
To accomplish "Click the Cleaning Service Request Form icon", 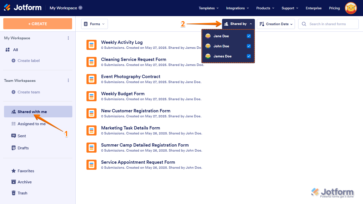I will click(92, 62).
